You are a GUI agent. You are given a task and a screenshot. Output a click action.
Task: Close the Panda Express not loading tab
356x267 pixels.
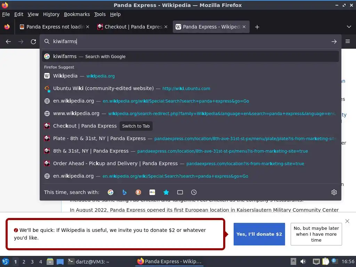pyautogui.click(x=88, y=27)
